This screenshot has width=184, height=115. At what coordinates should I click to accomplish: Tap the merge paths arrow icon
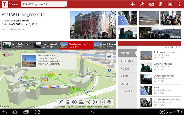95,102
